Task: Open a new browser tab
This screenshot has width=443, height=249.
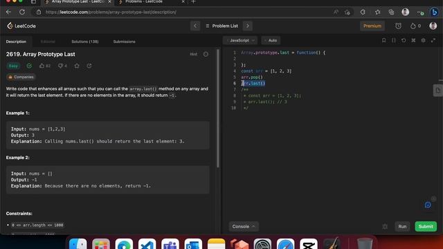Action: coord(193,1)
